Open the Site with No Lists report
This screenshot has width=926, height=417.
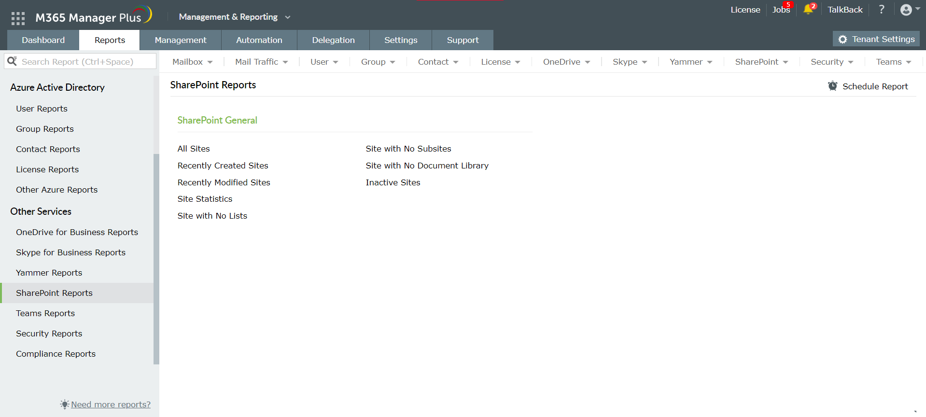(x=212, y=216)
